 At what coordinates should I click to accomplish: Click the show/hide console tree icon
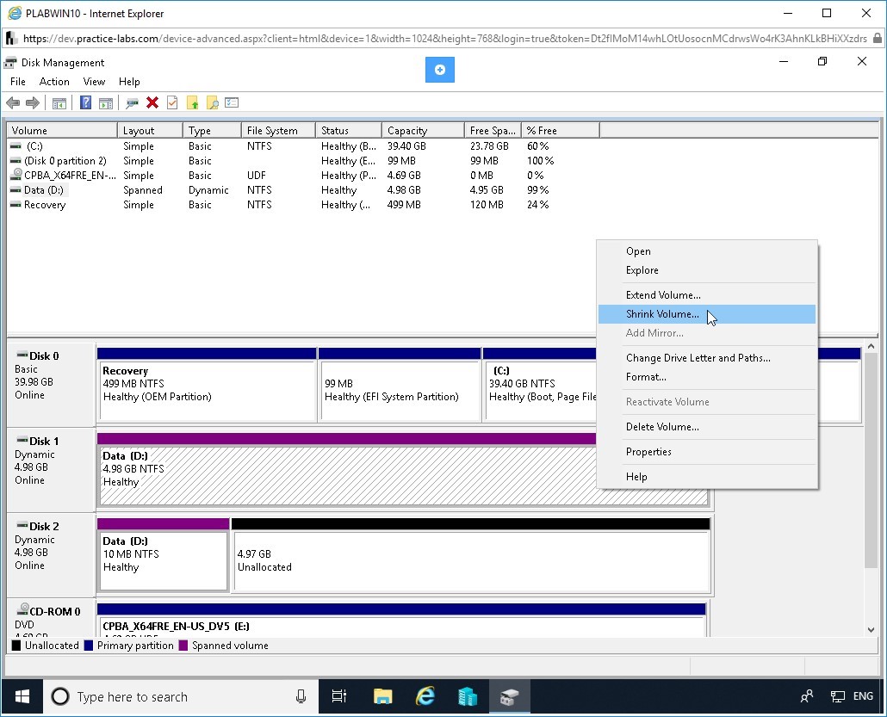click(x=59, y=103)
